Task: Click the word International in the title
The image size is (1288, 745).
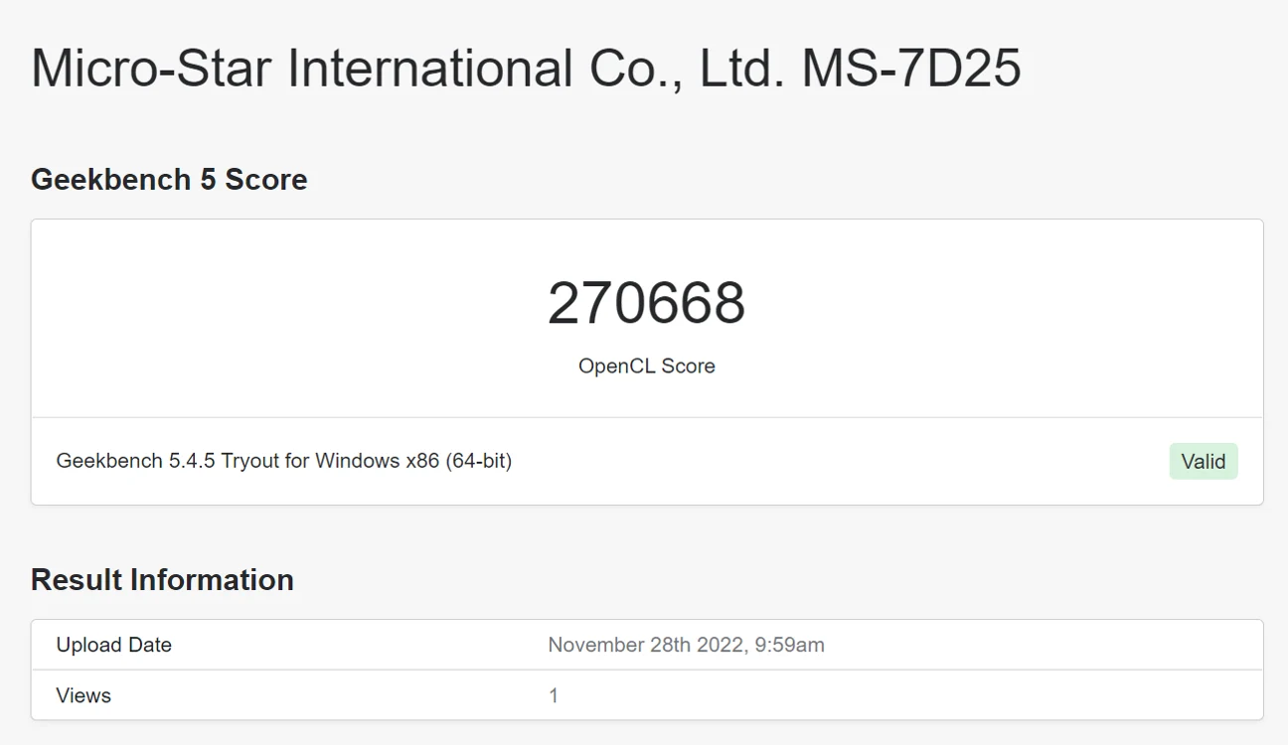Action: click(x=430, y=69)
